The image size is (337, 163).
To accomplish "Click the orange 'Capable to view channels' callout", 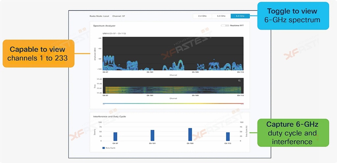I will pyautogui.click(x=37, y=54).
